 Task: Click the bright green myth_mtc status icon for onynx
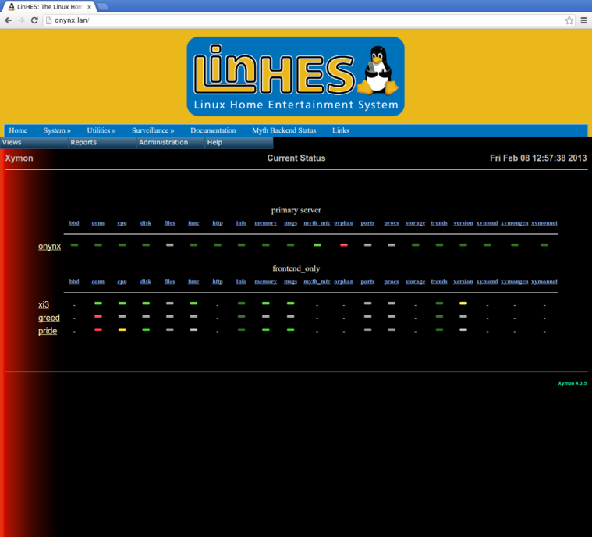317,245
